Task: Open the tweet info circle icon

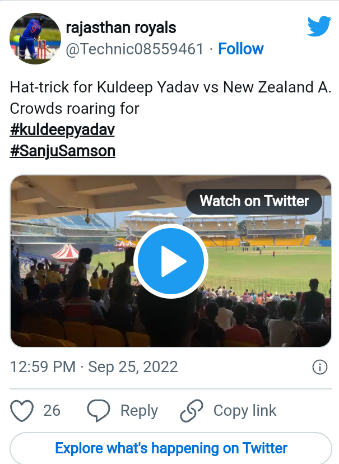Action: pyautogui.click(x=319, y=367)
